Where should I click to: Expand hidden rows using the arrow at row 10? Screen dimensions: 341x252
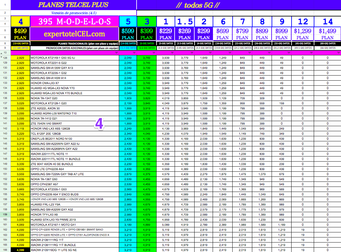[x=1, y=53]
